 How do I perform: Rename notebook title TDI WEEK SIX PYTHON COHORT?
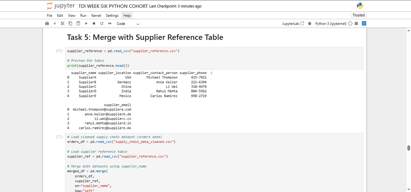point(113,6)
